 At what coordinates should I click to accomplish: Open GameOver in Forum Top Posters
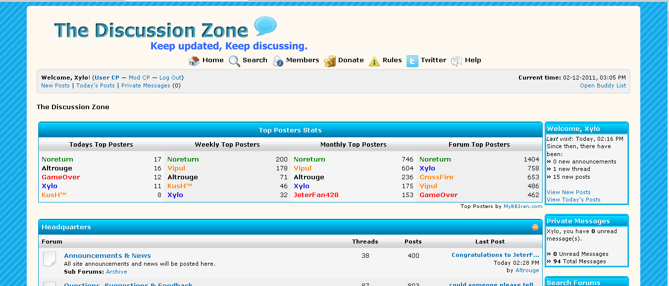pos(438,195)
